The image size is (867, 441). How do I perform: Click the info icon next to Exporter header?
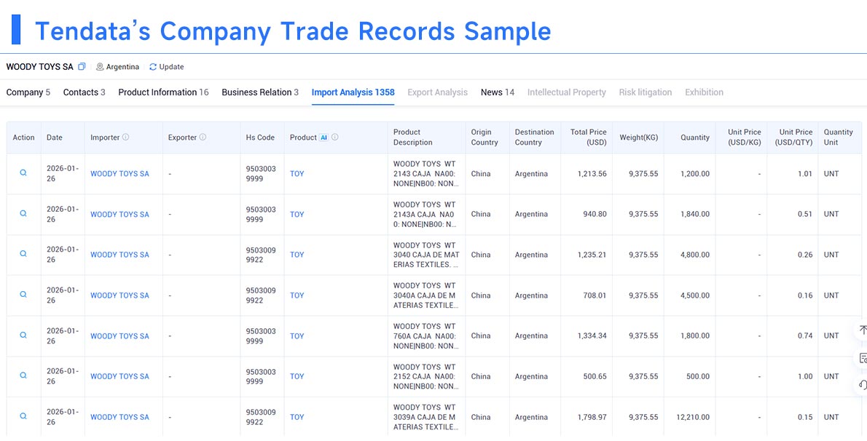tap(203, 137)
